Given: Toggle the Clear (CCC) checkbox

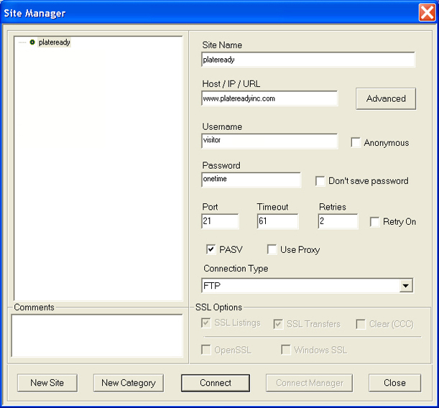Looking at the screenshot, I should pos(361,324).
